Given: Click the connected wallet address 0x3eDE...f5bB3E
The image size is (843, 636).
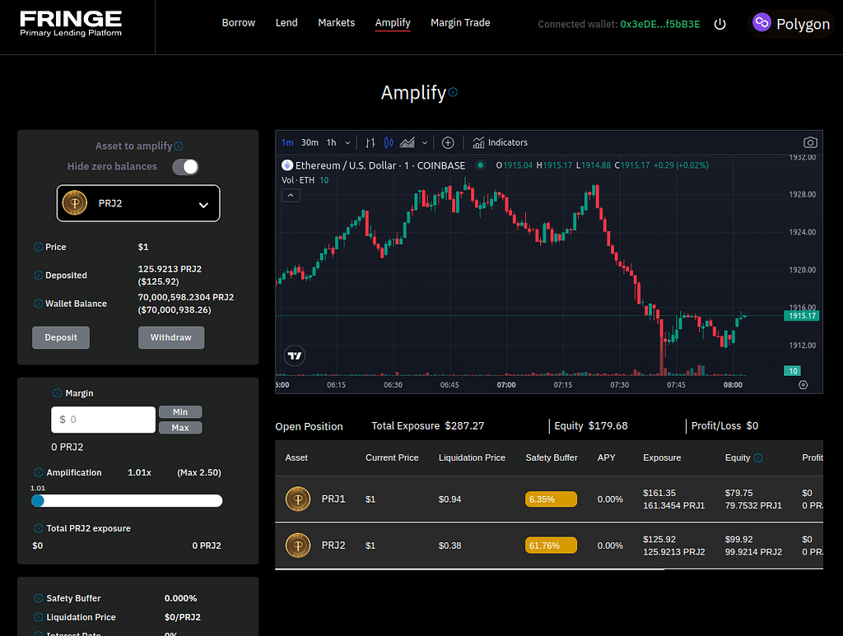Looking at the screenshot, I should coord(659,24).
